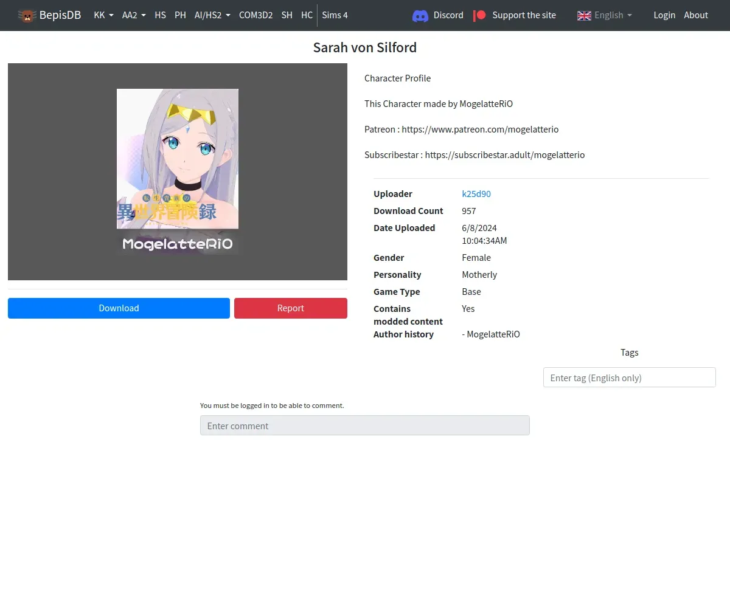Screen dimensions: 730x608
Task: Click the Tags heading
Action: click(630, 353)
